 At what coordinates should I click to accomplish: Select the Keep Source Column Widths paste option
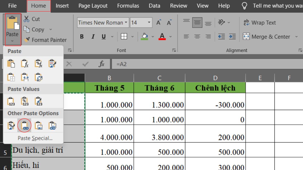(x=25, y=77)
